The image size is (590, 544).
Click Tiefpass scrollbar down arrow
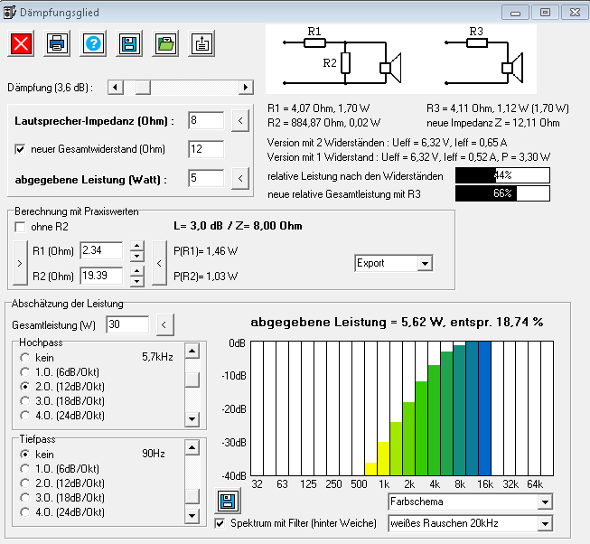click(192, 515)
